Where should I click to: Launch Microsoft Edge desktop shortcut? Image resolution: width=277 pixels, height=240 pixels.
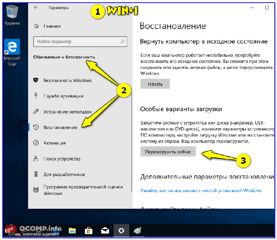12,53
